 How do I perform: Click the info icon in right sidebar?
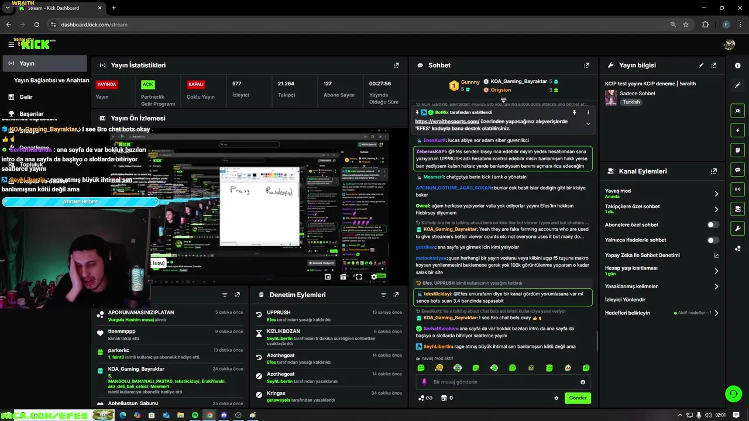[x=737, y=65]
